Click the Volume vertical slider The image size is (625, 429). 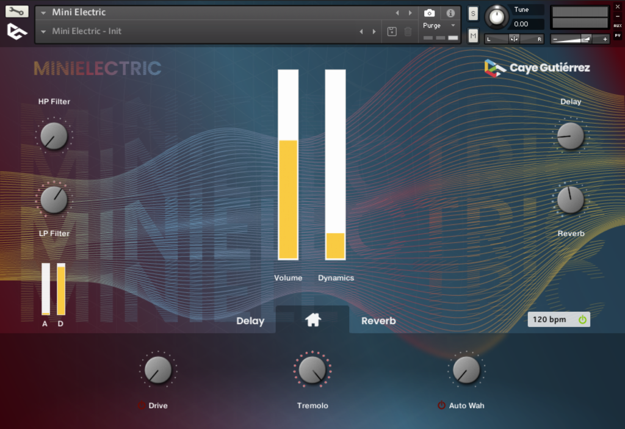[288, 165]
